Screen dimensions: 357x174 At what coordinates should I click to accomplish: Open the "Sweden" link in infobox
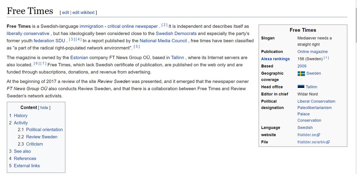coord(314,73)
